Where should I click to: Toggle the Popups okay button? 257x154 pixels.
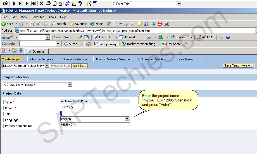tap(106, 44)
